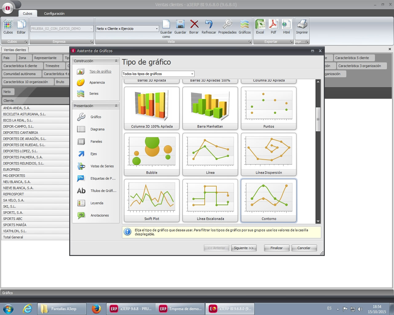Choose the Contorno chart type
This screenshot has height=315, width=394.
click(269, 201)
